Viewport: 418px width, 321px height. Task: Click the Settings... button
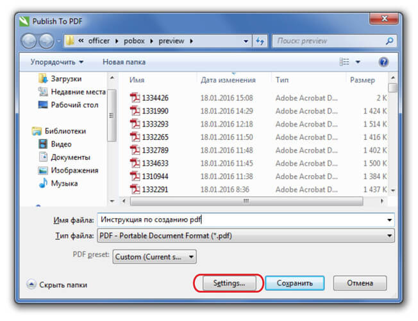point(228,282)
